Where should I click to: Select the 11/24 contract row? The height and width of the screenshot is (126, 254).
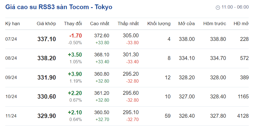(11, 116)
